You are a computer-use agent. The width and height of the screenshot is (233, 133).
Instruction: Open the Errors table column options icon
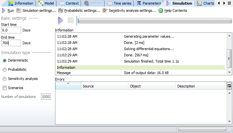tap(229, 86)
